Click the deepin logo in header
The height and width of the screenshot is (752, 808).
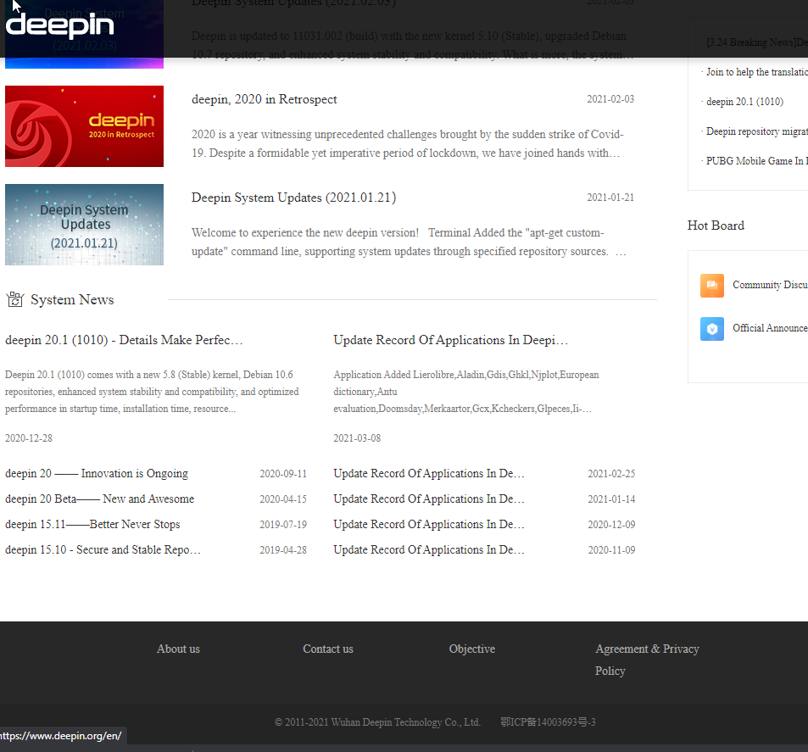(60, 25)
